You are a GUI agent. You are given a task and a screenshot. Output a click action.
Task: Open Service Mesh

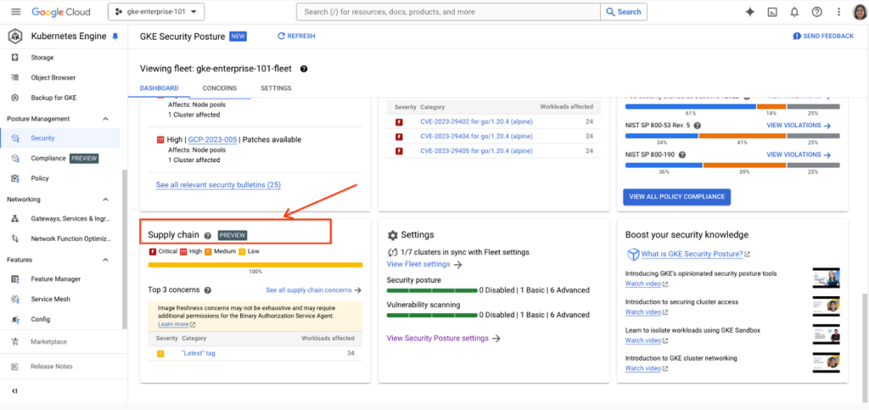[x=50, y=299]
